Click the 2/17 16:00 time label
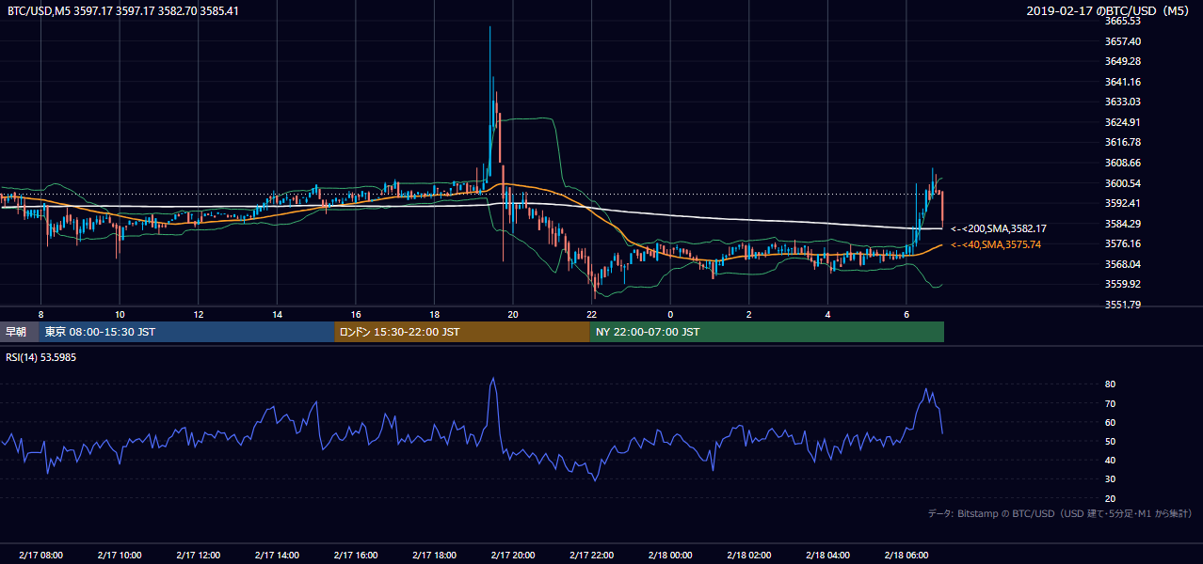This screenshot has width=1203, height=564. pos(355,556)
